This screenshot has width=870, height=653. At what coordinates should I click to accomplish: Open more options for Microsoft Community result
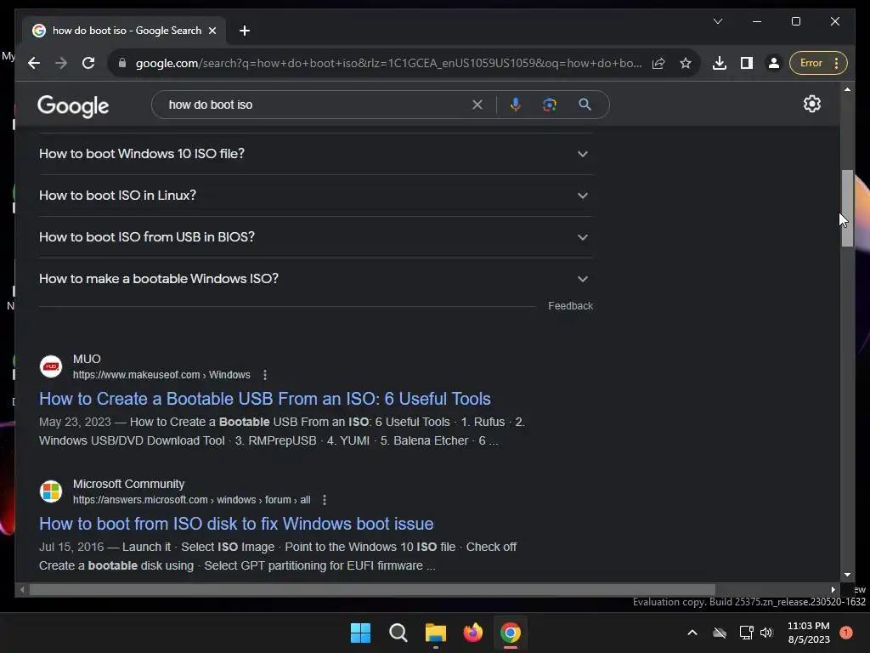click(x=325, y=500)
